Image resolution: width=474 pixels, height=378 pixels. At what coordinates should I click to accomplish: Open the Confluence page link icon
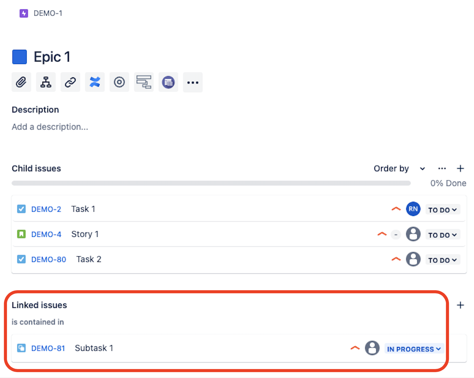pyautogui.click(x=95, y=82)
